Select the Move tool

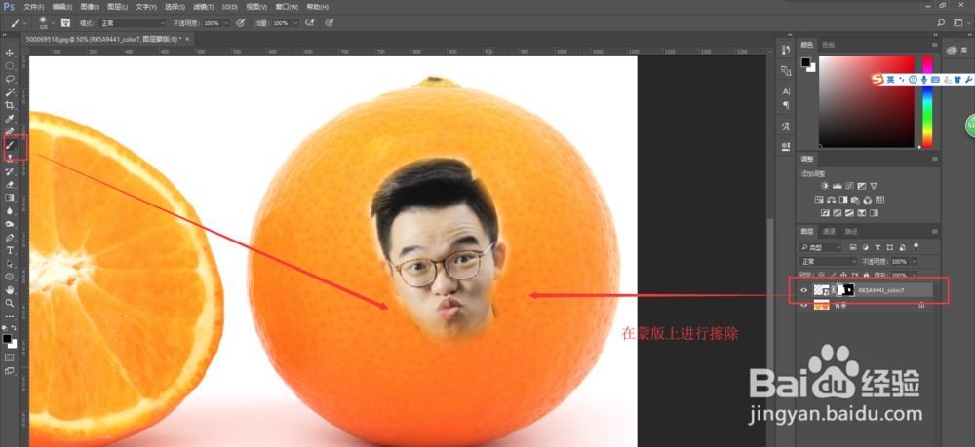tap(10, 53)
